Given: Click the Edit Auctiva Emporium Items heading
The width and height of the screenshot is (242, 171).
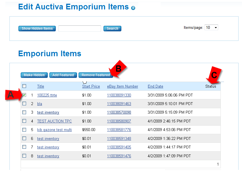Looking at the screenshot, I should 74,7.
